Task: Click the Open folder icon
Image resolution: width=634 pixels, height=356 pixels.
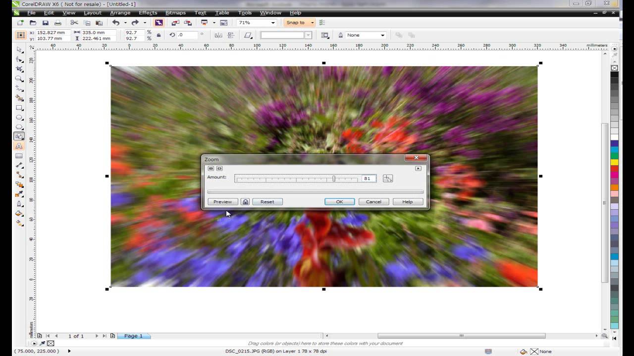Action: pyautogui.click(x=33, y=23)
